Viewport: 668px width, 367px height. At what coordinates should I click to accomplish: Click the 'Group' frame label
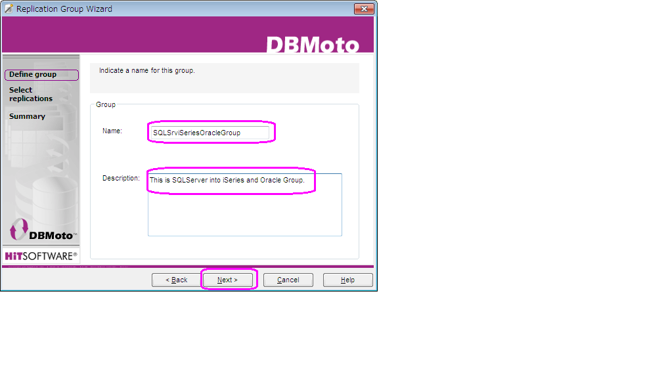point(106,105)
